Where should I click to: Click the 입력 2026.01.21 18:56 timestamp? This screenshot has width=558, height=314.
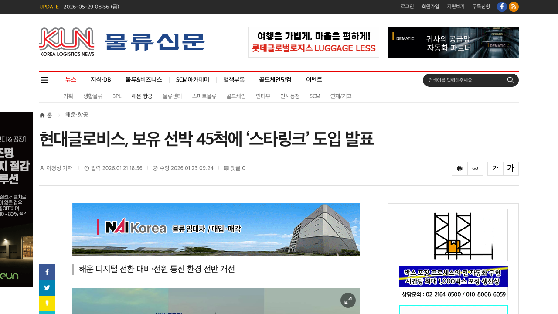[x=116, y=168]
